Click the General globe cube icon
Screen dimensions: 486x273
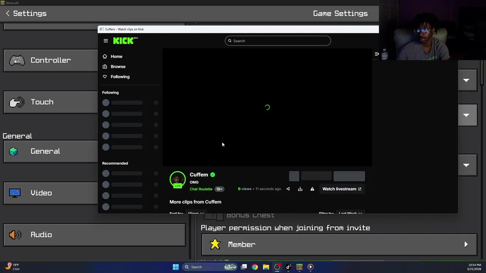point(14,151)
